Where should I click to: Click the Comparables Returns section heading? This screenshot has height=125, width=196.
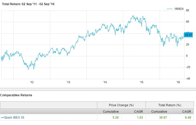tap(16, 95)
